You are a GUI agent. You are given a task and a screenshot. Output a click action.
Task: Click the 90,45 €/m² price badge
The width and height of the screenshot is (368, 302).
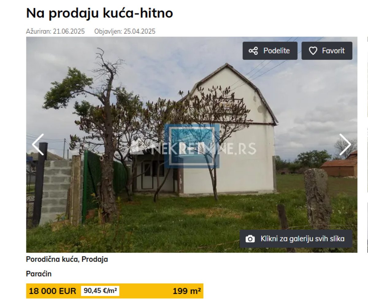coord(100,291)
